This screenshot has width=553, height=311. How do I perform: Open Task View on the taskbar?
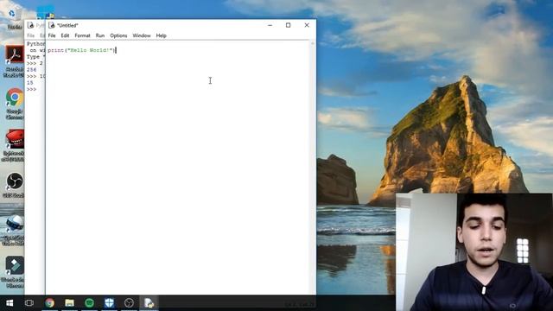tap(29, 303)
